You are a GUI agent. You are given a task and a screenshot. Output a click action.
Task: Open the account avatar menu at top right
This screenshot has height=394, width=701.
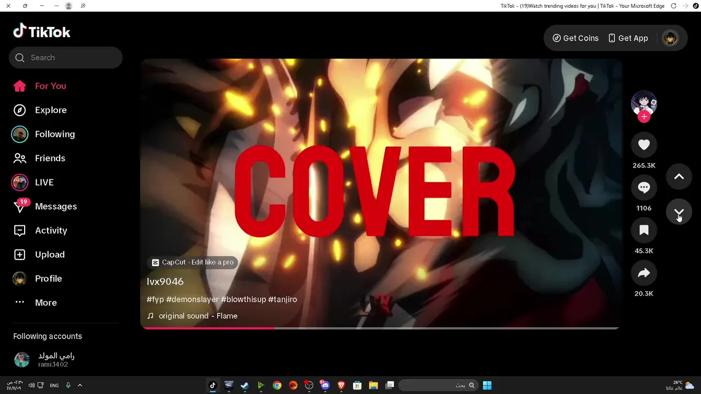(670, 38)
